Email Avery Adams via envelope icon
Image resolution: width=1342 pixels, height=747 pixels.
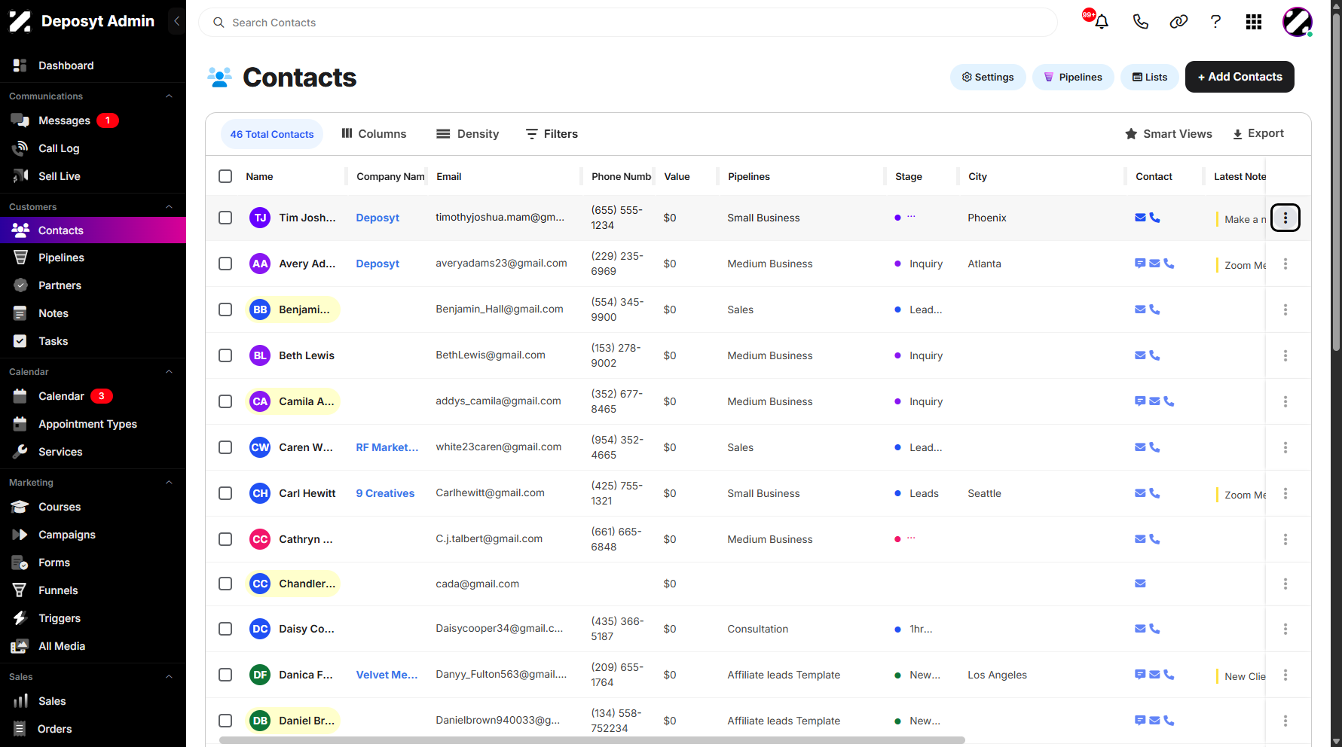point(1154,264)
